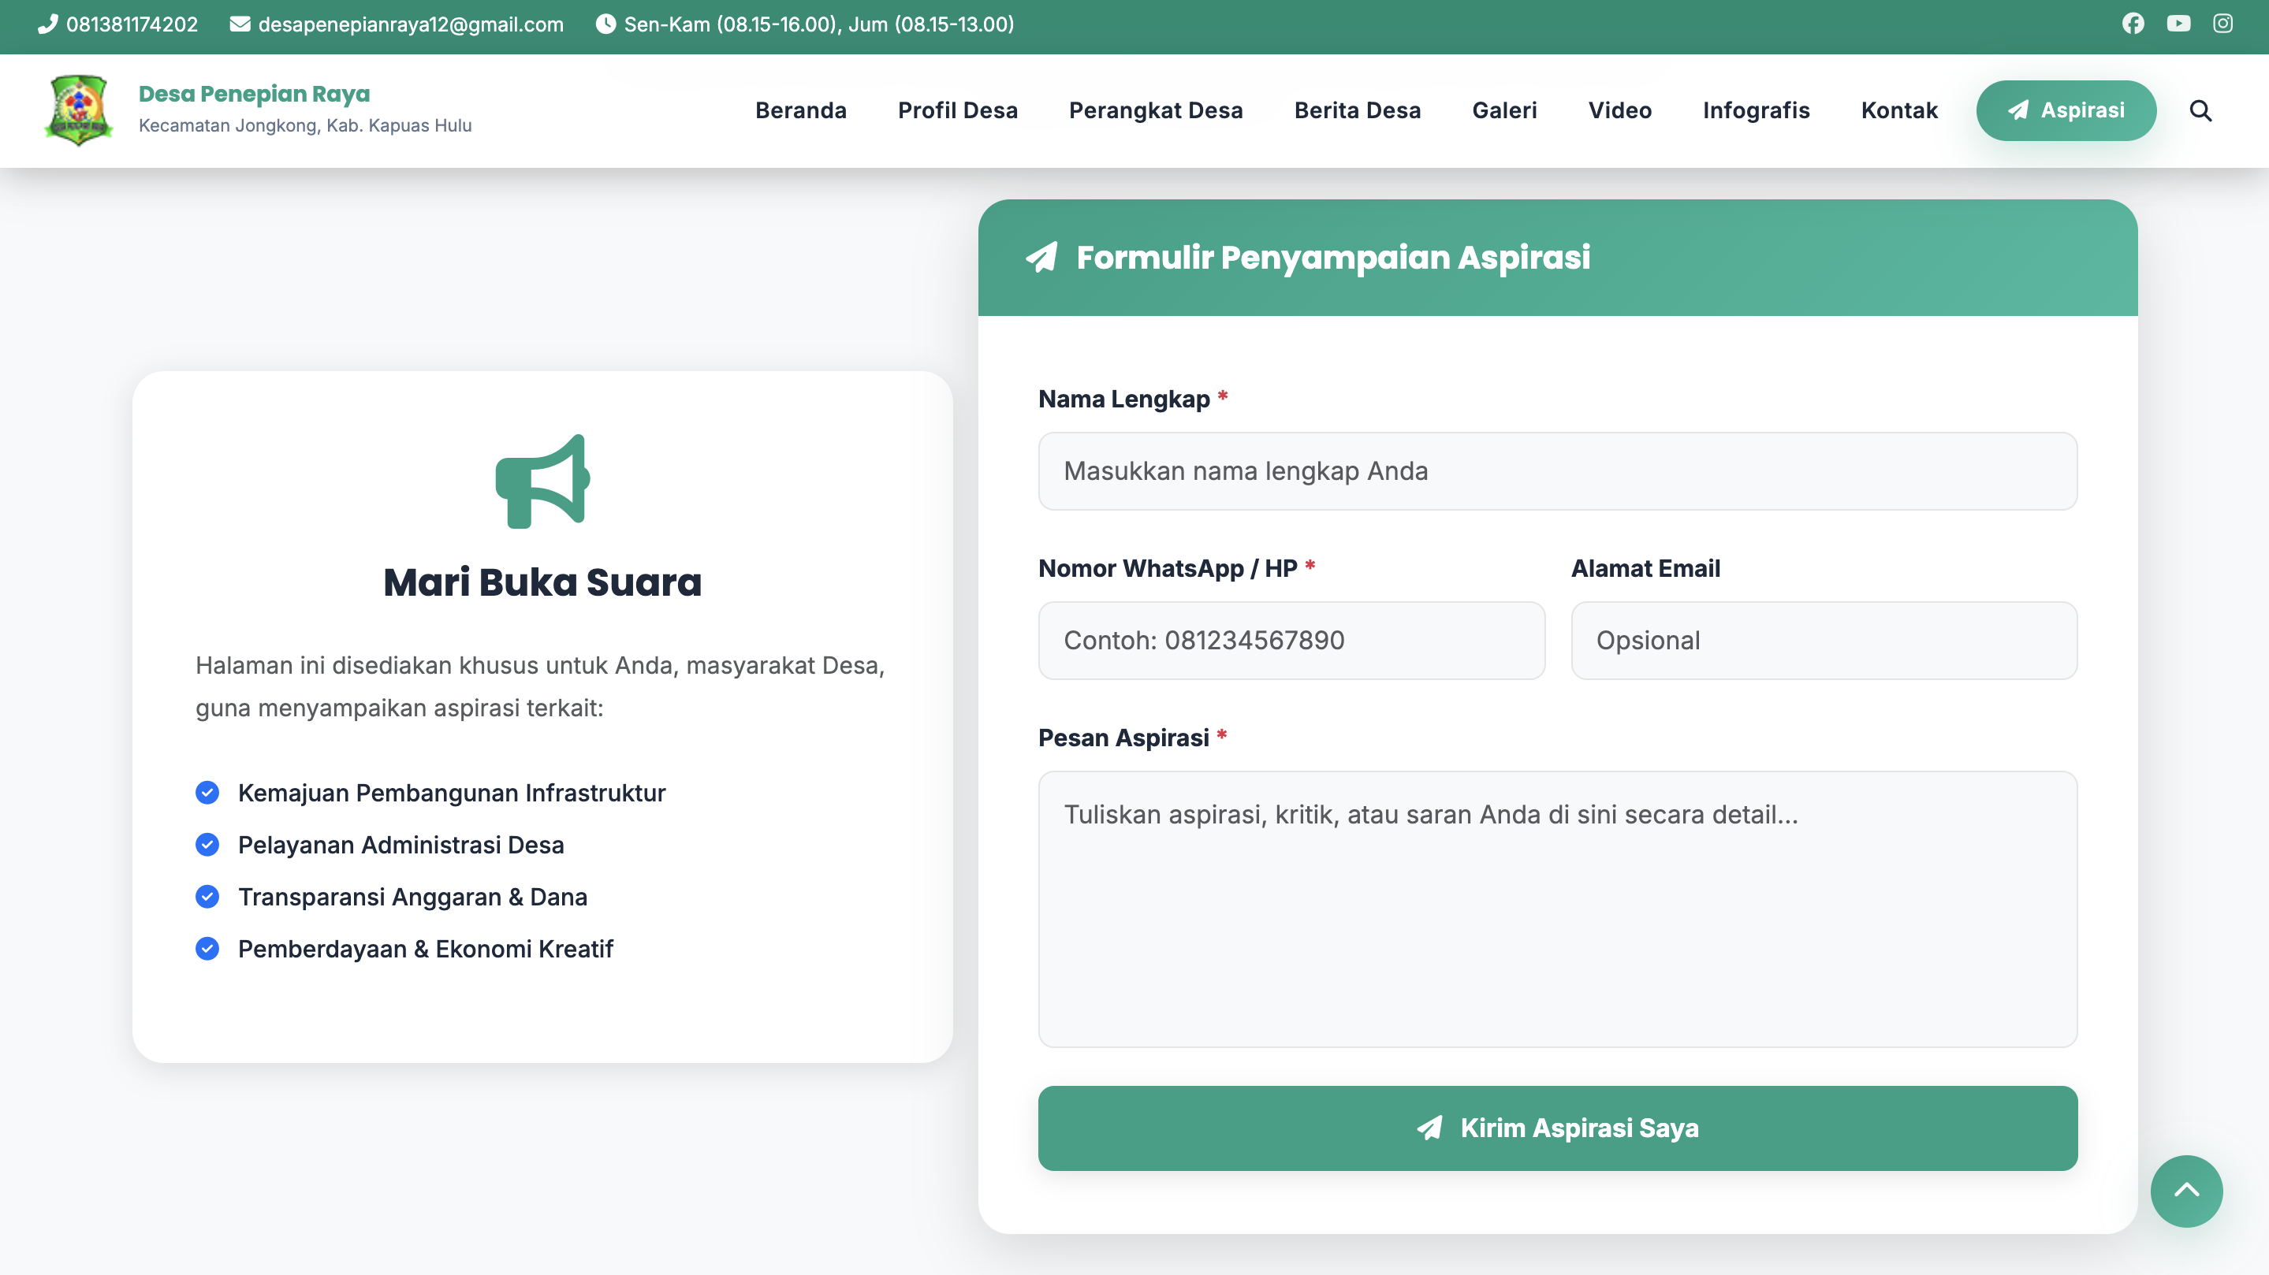Viewport: 2269px width, 1275px height.
Task: Open the Profil Desa menu item
Action: [957, 110]
